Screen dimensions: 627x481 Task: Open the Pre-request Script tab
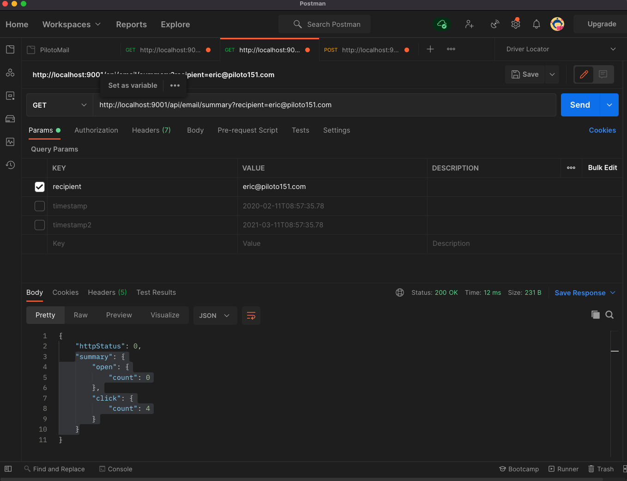pyautogui.click(x=248, y=130)
